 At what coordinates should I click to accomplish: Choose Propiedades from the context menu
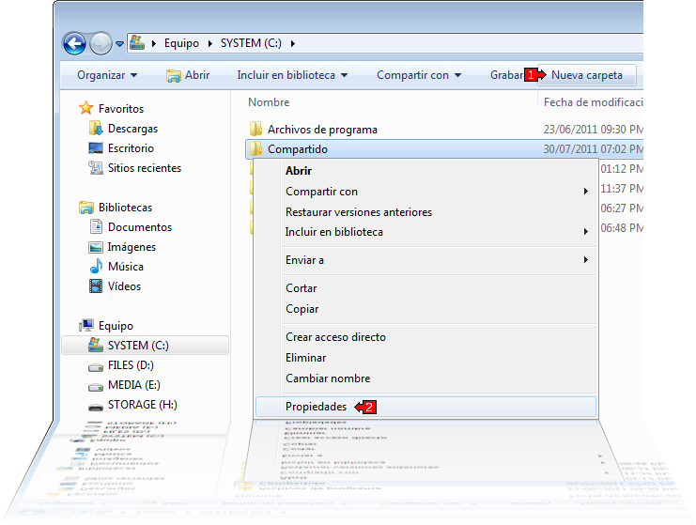(x=316, y=407)
